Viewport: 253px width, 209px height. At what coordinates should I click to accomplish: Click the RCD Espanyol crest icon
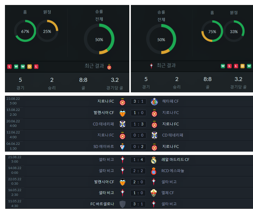point(154,171)
